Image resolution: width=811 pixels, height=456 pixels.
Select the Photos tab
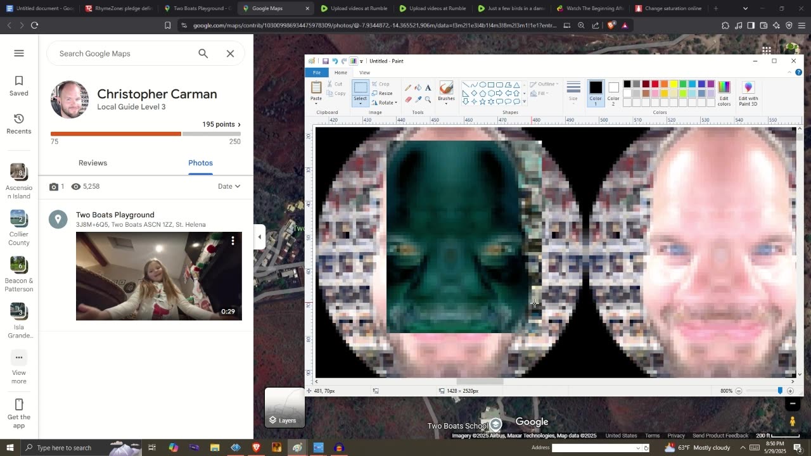click(x=200, y=163)
